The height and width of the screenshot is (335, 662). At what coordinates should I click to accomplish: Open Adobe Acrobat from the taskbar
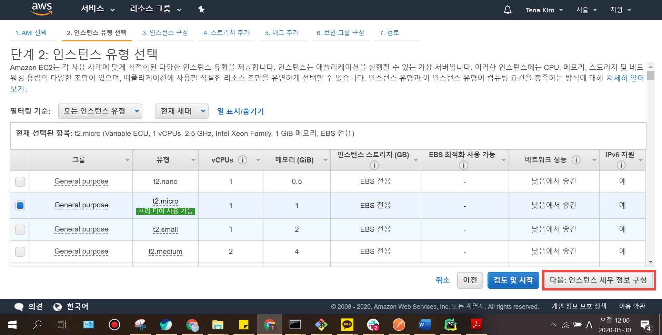[x=476, y=325]
